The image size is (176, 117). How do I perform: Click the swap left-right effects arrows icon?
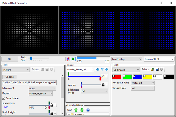pyautogui.click(x=102, y=69)
